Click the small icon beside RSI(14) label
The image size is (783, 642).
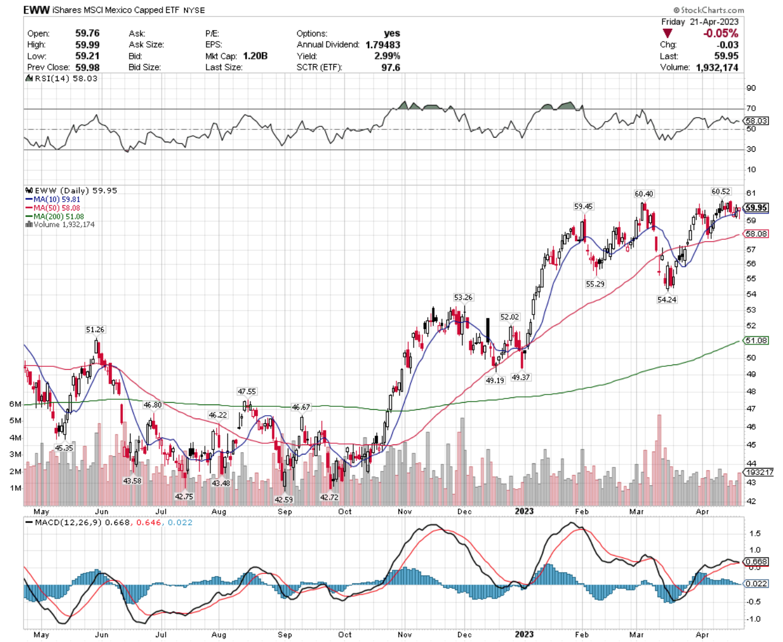coord(28,78)
